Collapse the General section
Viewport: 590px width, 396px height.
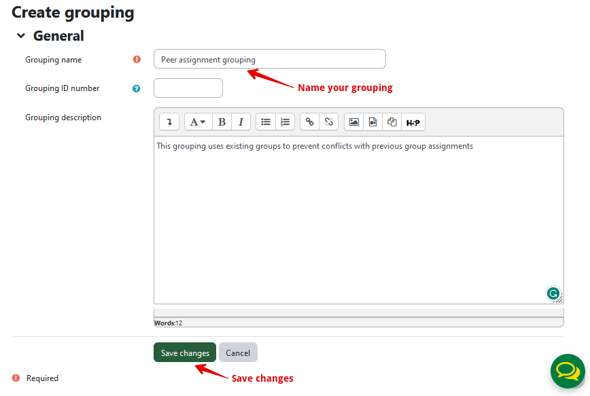[21, 36]
